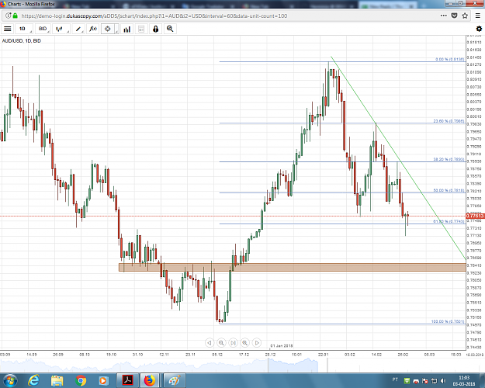Zoom in using chart navigation magnifier
The image size is (485, 388).
point(245,342)
